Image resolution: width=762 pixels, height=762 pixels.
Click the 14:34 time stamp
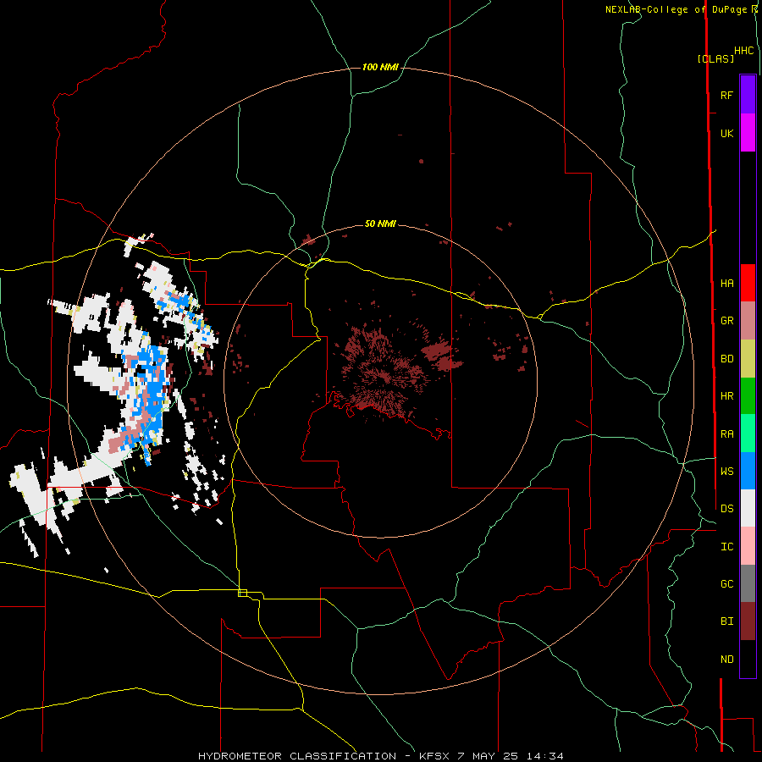546,756
